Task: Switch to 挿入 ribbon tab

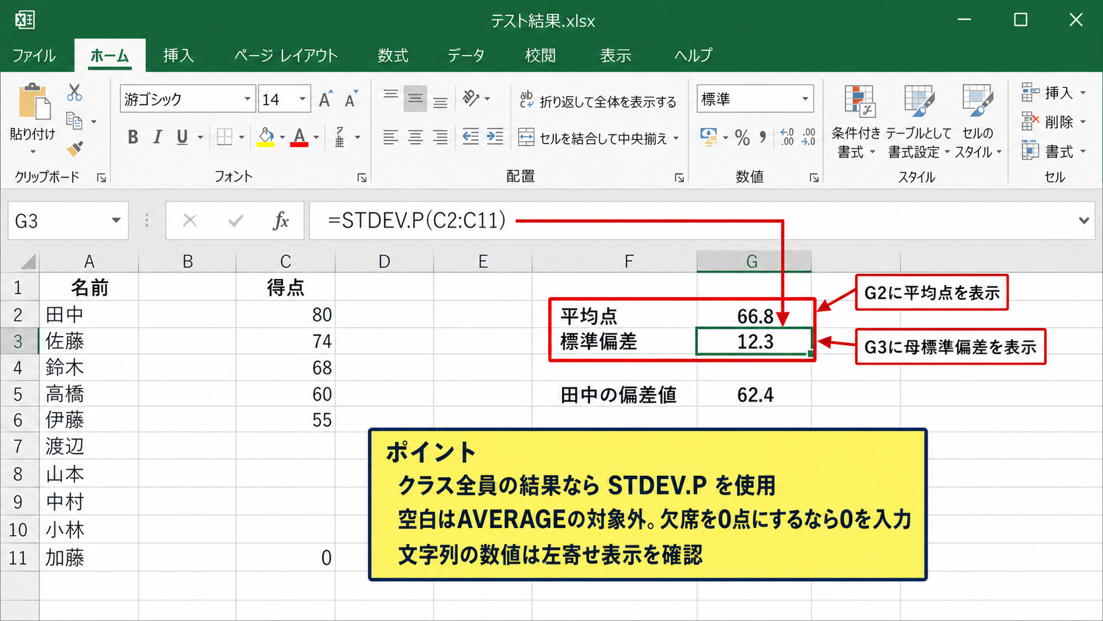Action: point(179,55)
